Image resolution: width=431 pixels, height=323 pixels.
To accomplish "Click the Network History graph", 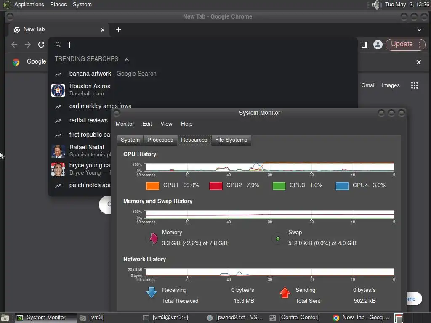I will [270, 272].
